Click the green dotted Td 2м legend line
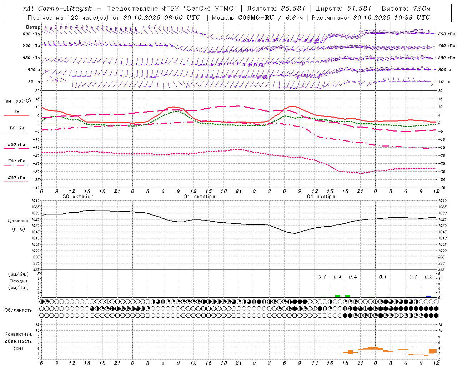This screenshot has height=366, width=457. click(16, 132)
